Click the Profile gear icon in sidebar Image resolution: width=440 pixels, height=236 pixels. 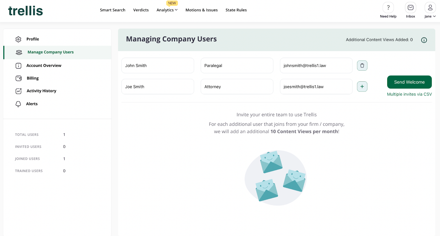pyautogui.click(x=18, y=39)
